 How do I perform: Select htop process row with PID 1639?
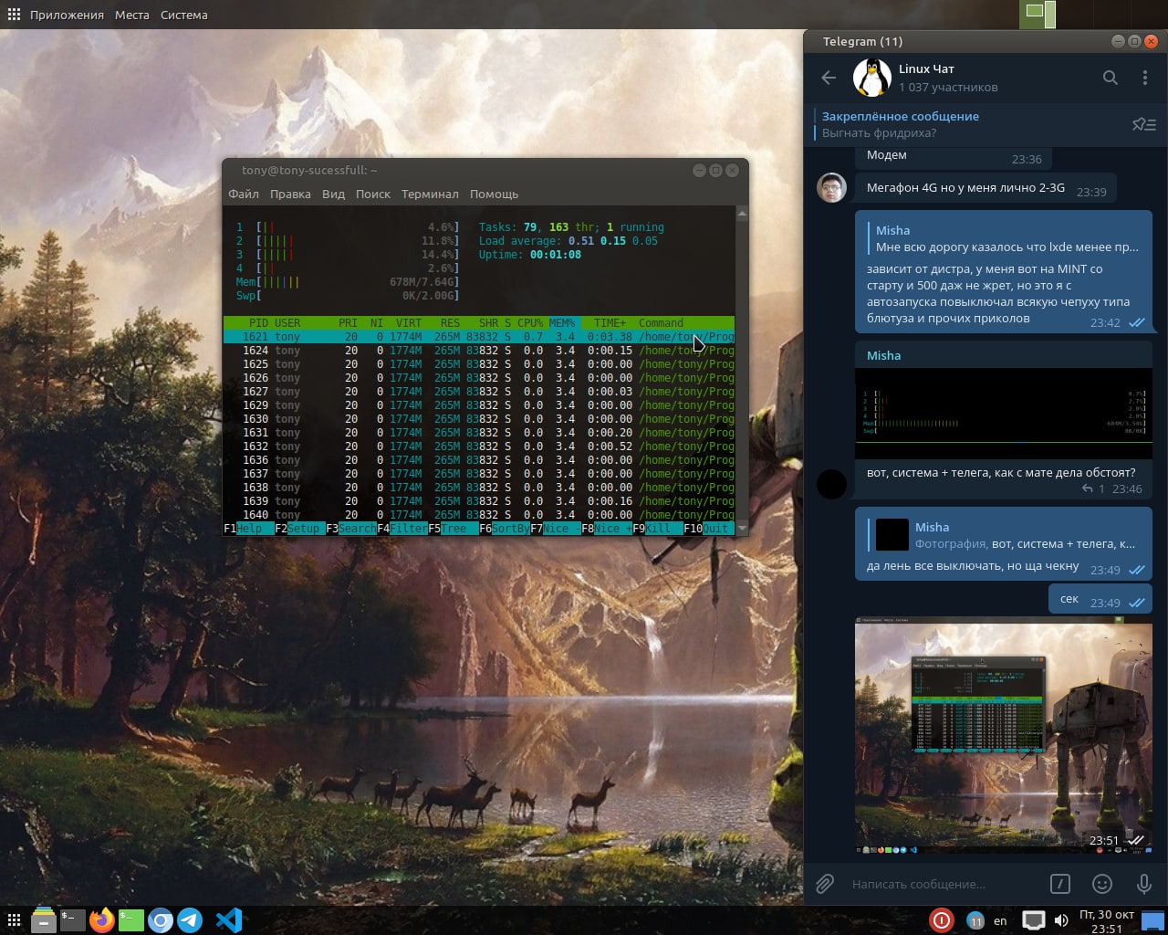479,501
